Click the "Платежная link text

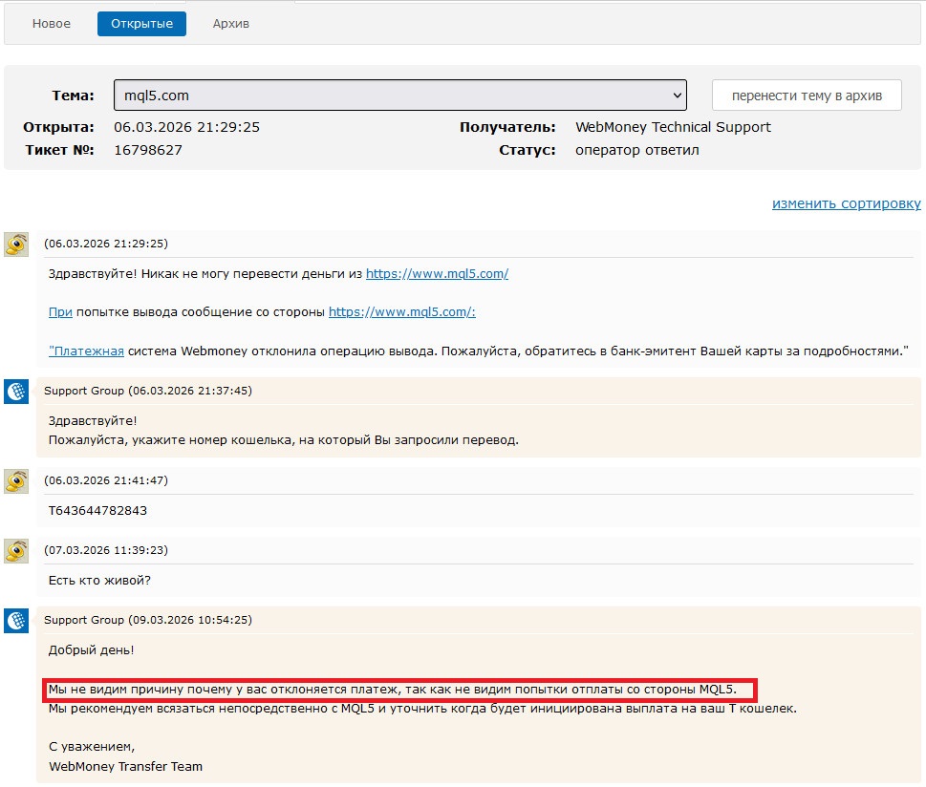(x=86, y=351)
